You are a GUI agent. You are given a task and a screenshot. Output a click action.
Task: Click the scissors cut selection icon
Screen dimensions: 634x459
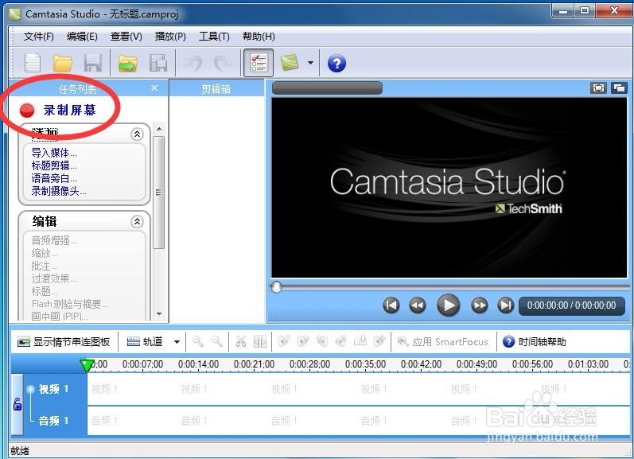241,341
